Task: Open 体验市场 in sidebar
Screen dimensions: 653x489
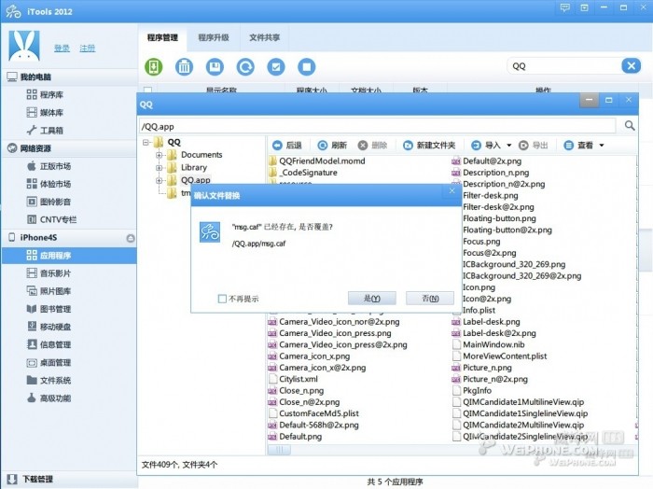Action: click(49, 184)
